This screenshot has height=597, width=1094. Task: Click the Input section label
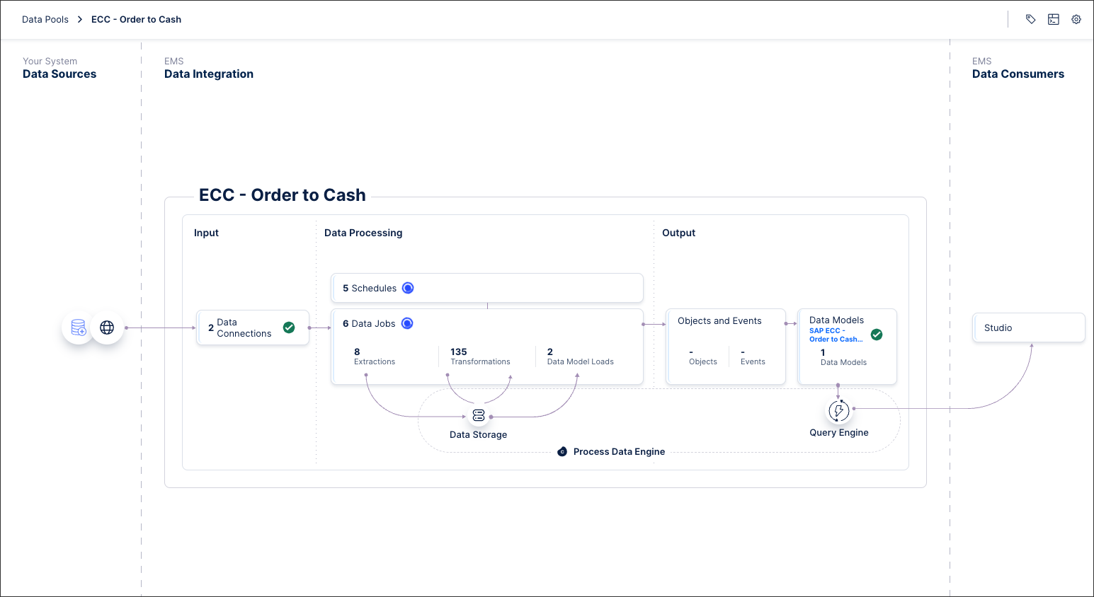[206, 233]
